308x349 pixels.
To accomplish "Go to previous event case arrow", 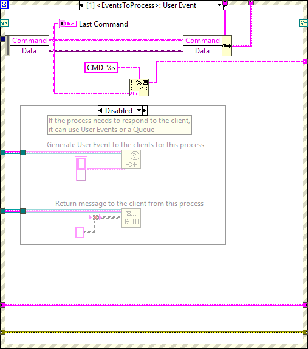I will click(81, 5).
